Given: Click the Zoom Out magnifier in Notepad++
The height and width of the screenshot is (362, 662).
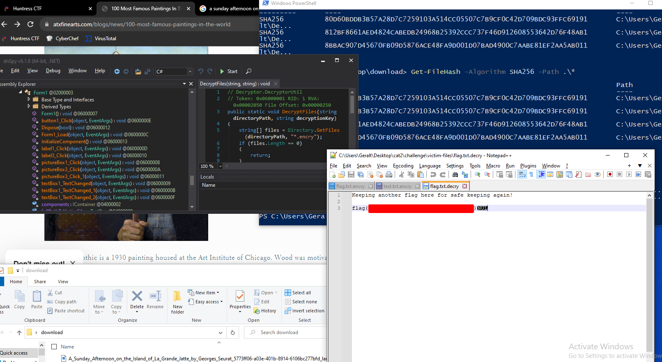Looking at the screenshot, I should tap(487, 174).
